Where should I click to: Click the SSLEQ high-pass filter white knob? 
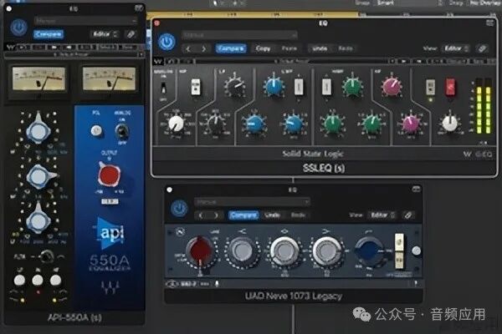click(x=176, y=124)
